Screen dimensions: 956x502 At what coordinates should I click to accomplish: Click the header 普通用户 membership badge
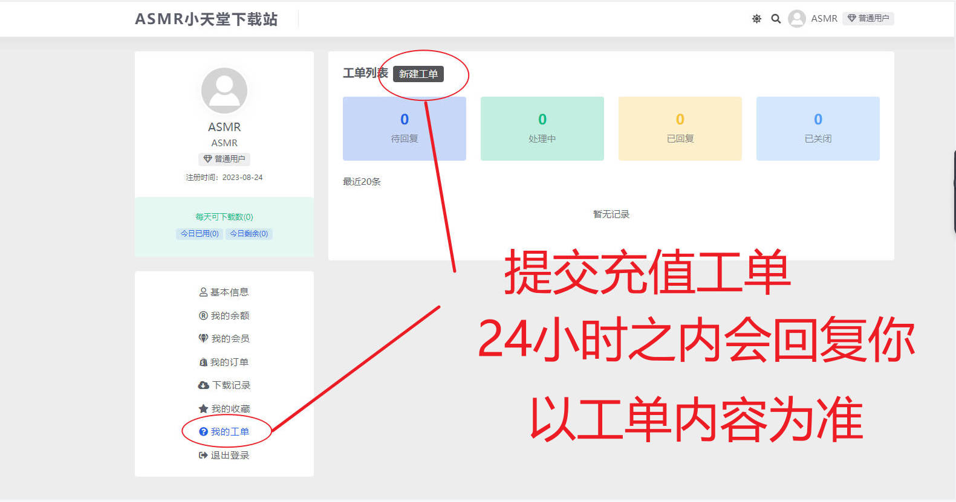click(x=868, y=19)
